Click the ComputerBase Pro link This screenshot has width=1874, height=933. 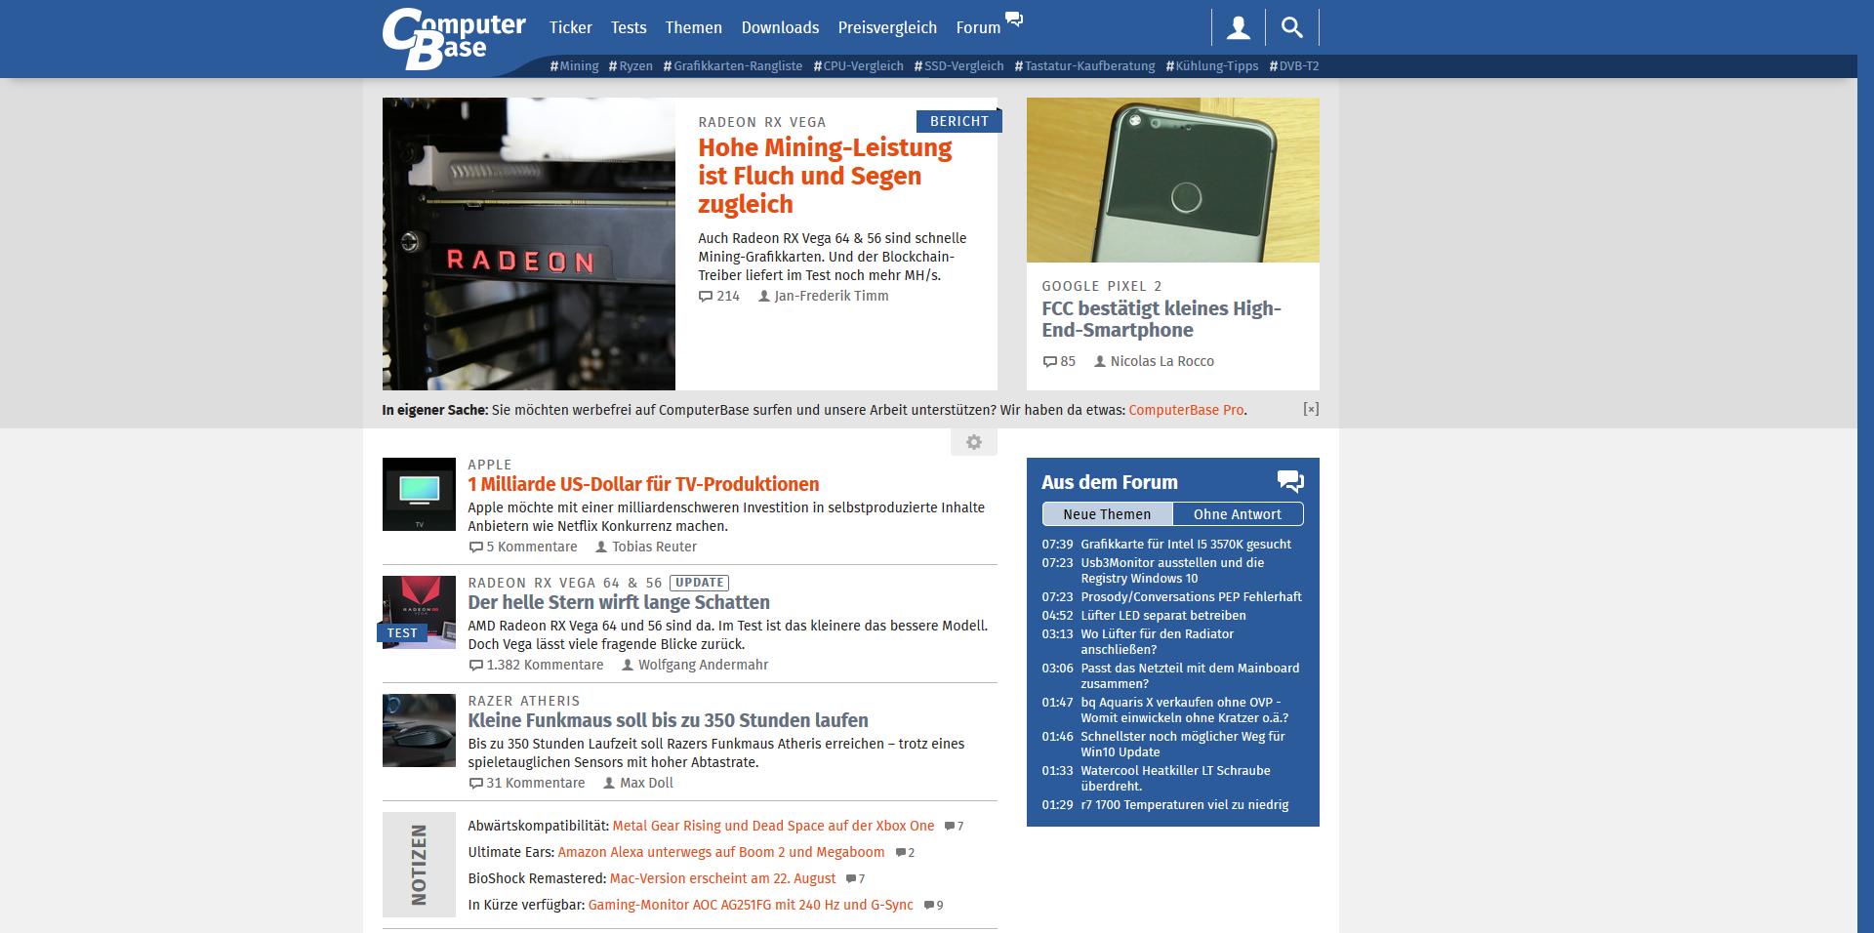pos(1186,410)
